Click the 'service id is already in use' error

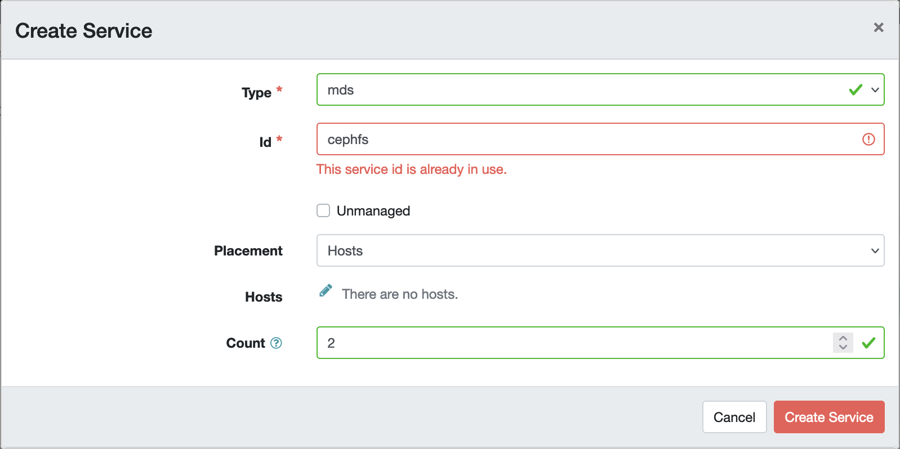point(411,169)
